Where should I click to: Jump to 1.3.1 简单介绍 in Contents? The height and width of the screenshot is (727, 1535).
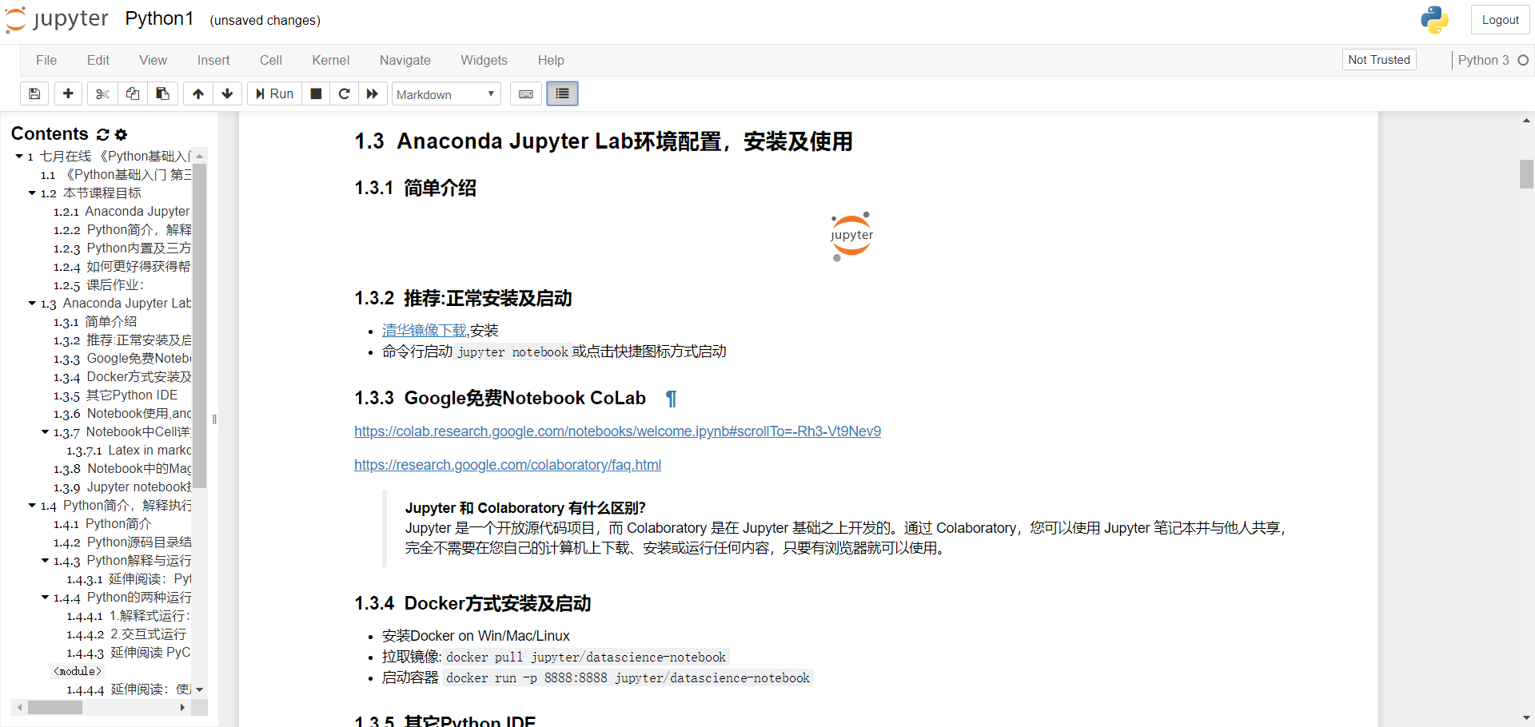coord(95,322)
